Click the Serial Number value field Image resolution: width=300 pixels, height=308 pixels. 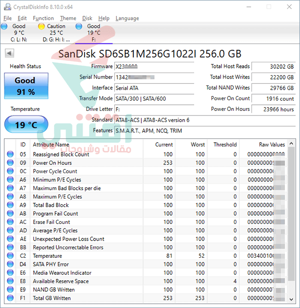154,77
